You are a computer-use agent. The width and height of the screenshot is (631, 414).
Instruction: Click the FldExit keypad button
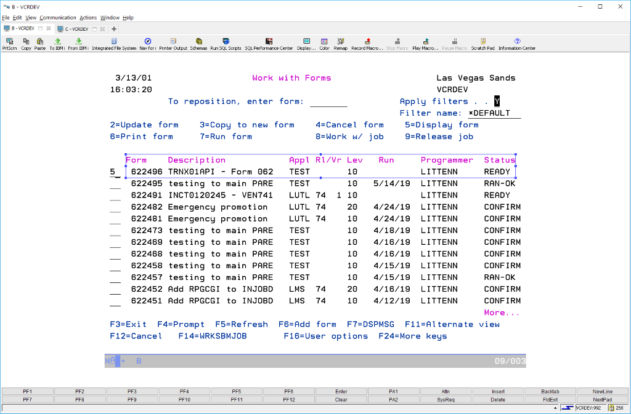click(x=550, y=400)
